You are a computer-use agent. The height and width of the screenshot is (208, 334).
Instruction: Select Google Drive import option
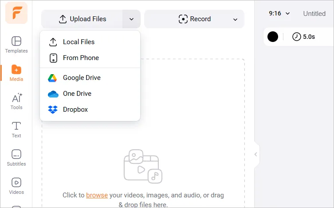click(90, 78)
